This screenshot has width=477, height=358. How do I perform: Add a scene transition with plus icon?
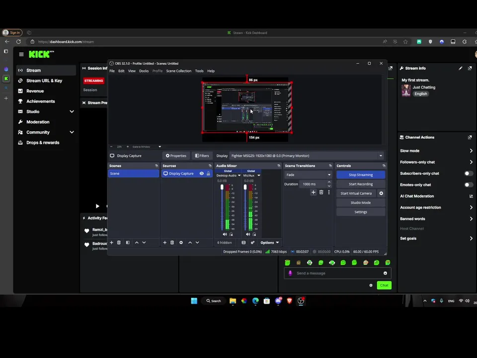click(x=314, y=192)
